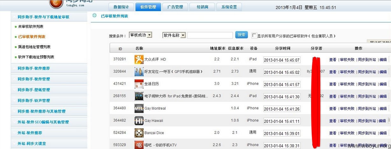Click 审核失败 for 生活日历 row

(347, 84)
